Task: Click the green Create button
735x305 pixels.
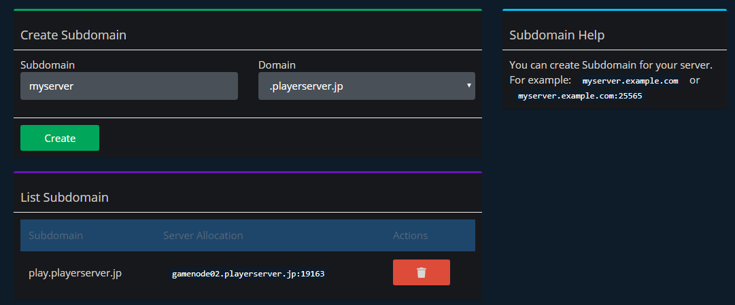Action: (60, 138)
